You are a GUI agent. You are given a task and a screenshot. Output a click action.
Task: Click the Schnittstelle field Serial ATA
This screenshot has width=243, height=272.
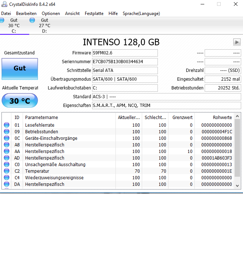pyautogui.click(x=125, y=70)
